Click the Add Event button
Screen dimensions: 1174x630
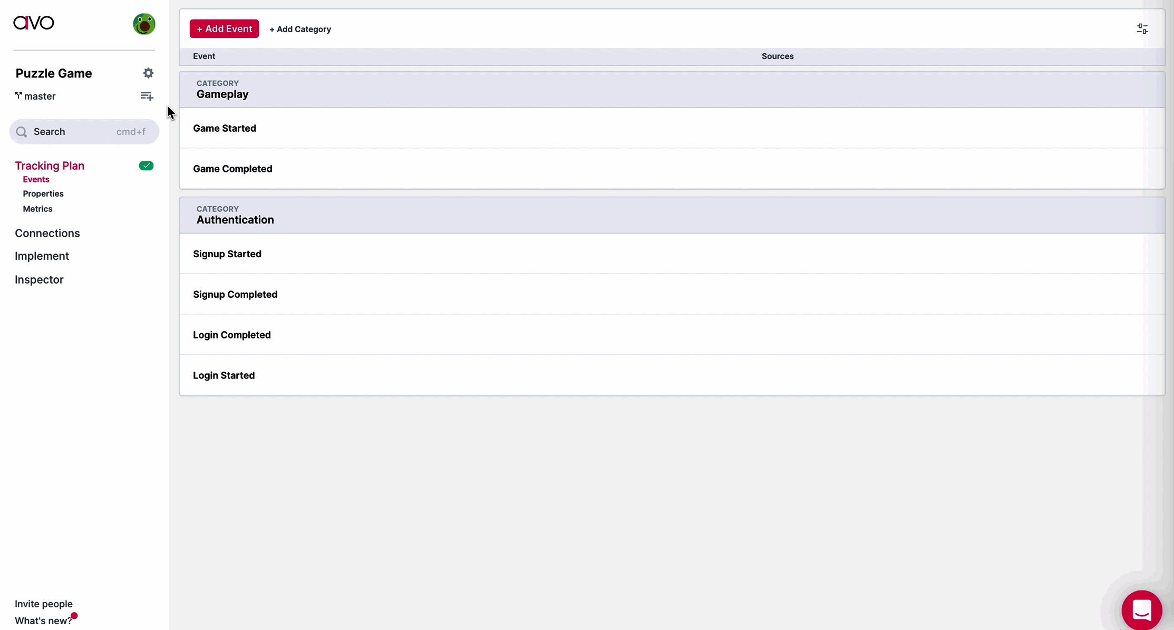point(224,29)
